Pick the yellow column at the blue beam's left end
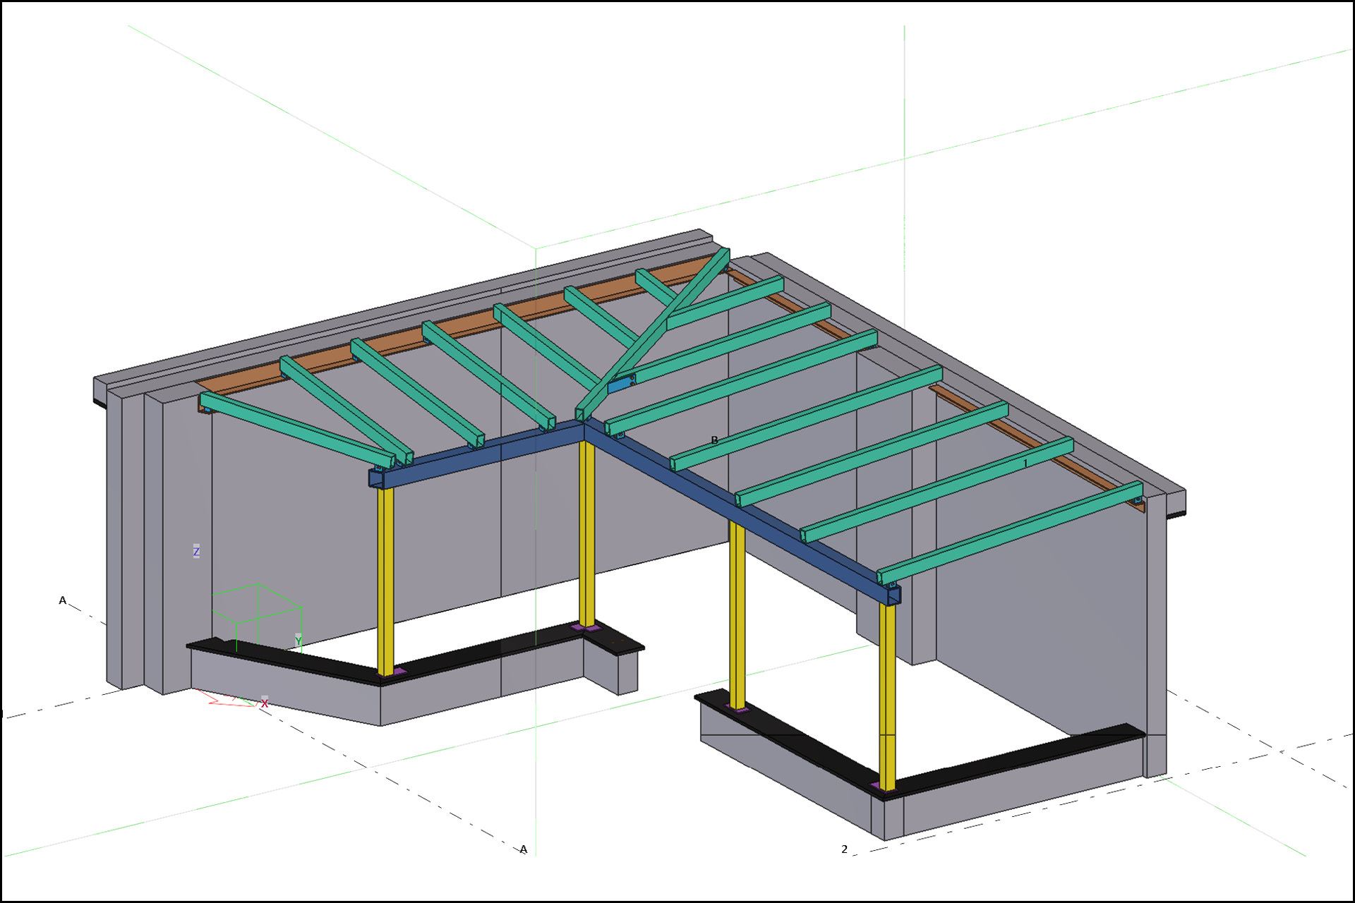1355x903 pixels. click(x=385, y=581)
